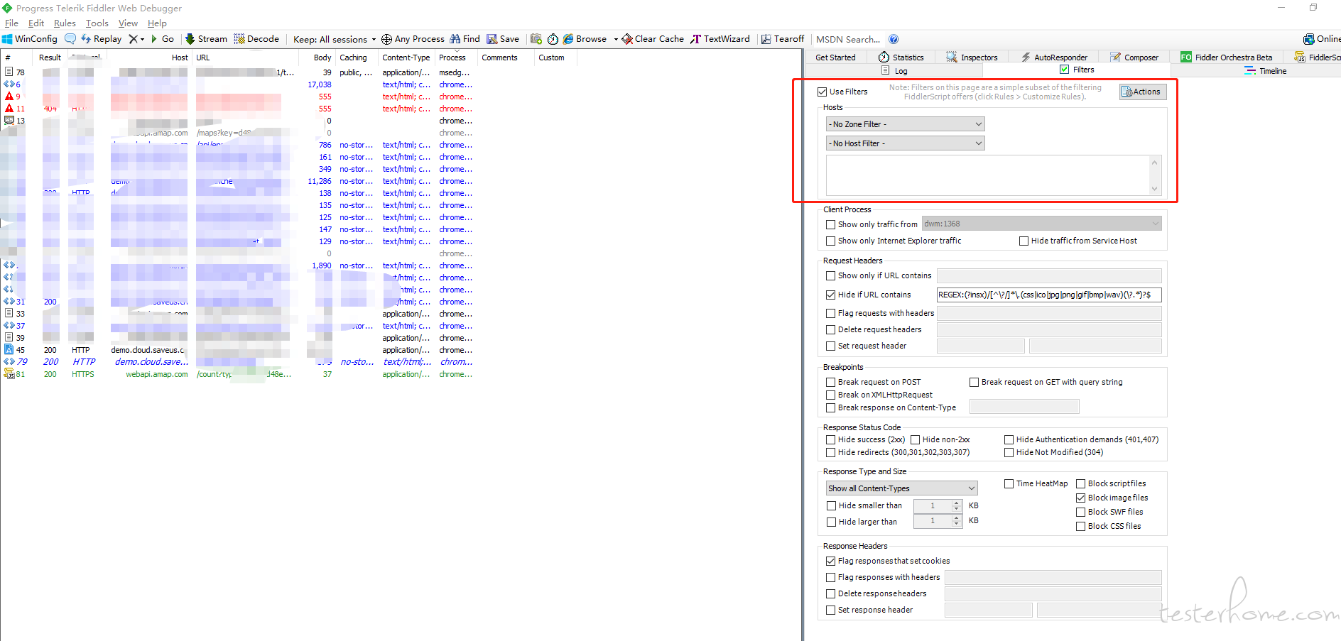Viewport: 1341px width, 641px height.
Task: Click the Save sessions icon
Action: pos(492,39)
